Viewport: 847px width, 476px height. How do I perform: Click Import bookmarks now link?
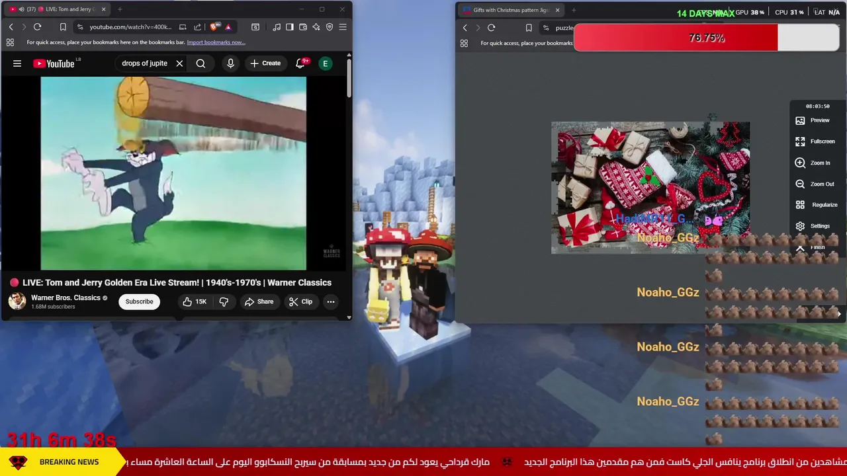[x=216, y=42]
